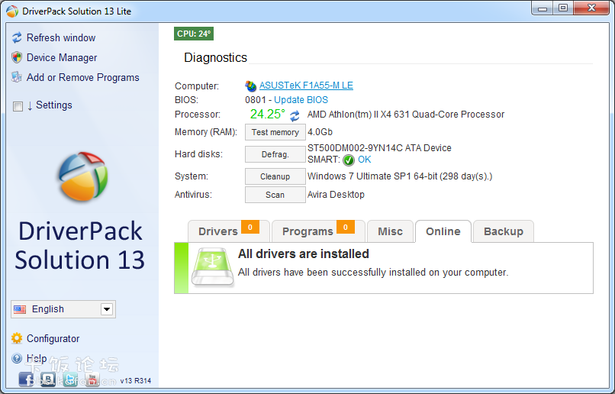Screen dimensions: 615x394
Task: Run the system Cleanup button
Action: (275, 176)
